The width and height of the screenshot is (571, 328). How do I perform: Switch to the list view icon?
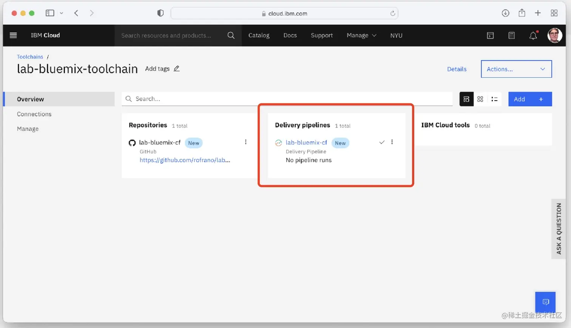(494, 99)
